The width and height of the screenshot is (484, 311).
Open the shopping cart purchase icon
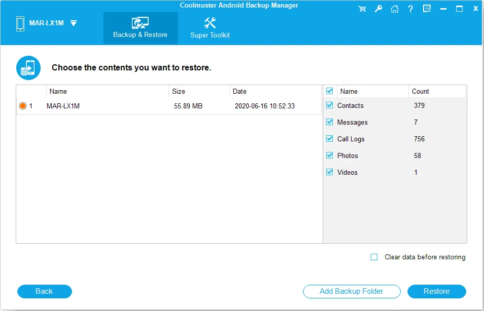[362, 9]
